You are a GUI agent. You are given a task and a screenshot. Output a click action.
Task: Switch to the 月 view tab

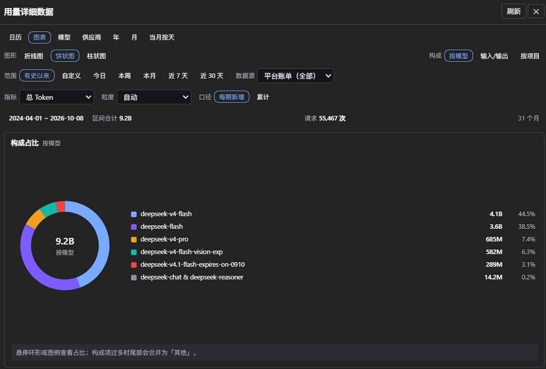tap(134, 37)
